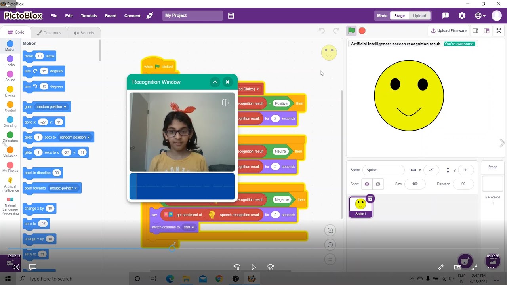Image resolution: width=507 pixels, height=285 pixels.
Task: Click the undo arrow icon
Action: pos(322,30)
